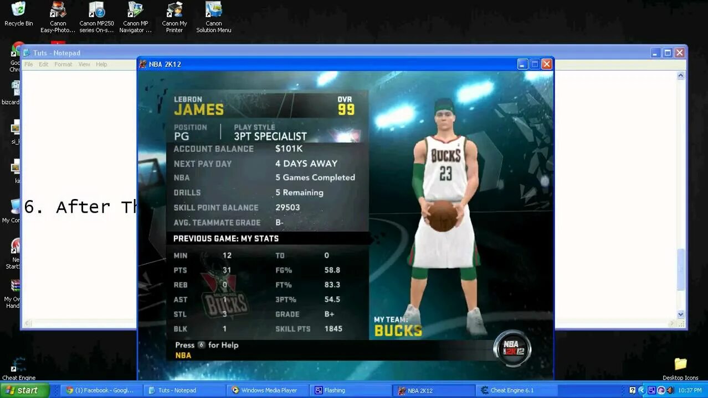The height and width of the screenshot is (398, 708).
Task: Expand hidden system tray icons arrow
Action: click(642, 390)
